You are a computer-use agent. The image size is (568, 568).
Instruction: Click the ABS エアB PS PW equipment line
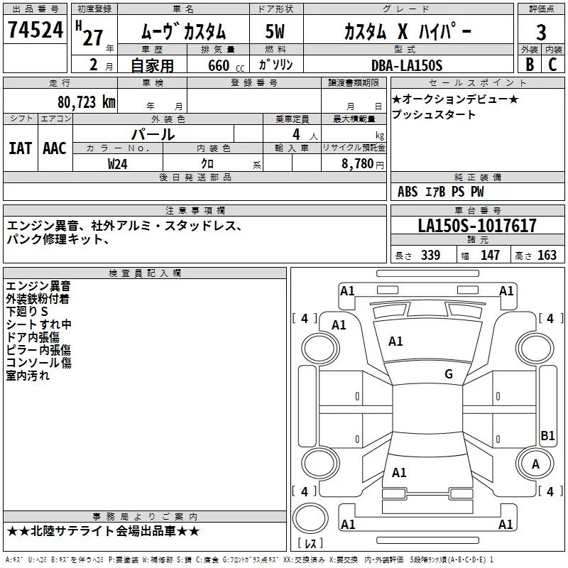point(440,192)
